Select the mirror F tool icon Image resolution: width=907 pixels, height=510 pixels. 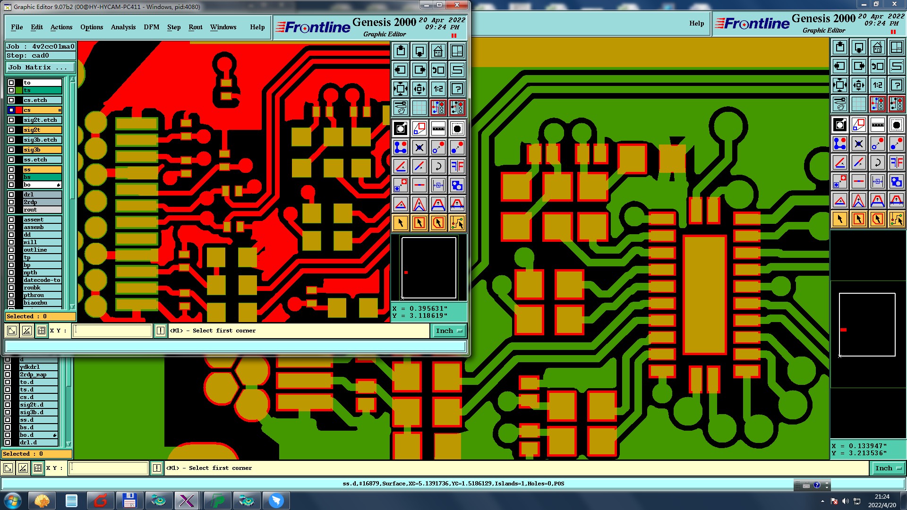pos(457,166)
